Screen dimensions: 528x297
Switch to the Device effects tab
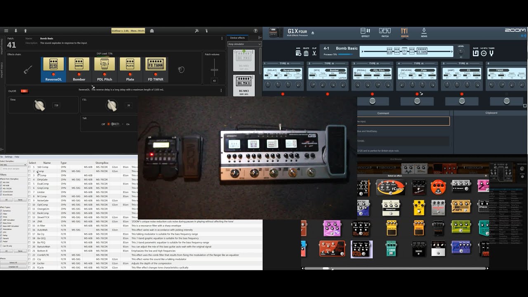pyautogui.click(x=237, y=38)
